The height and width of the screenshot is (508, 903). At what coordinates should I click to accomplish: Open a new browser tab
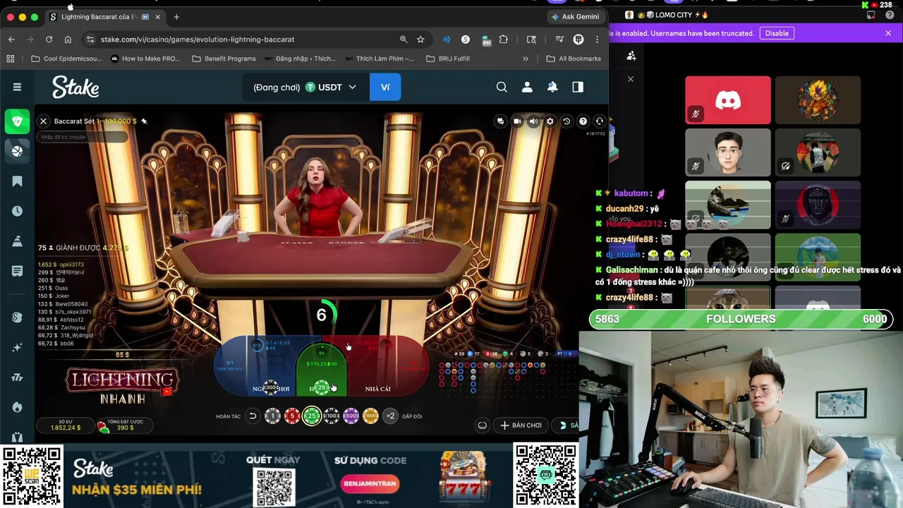[176, 17]
